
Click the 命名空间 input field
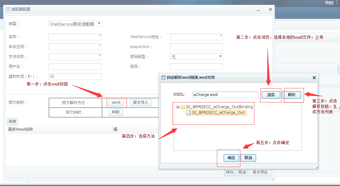[75, 47]
